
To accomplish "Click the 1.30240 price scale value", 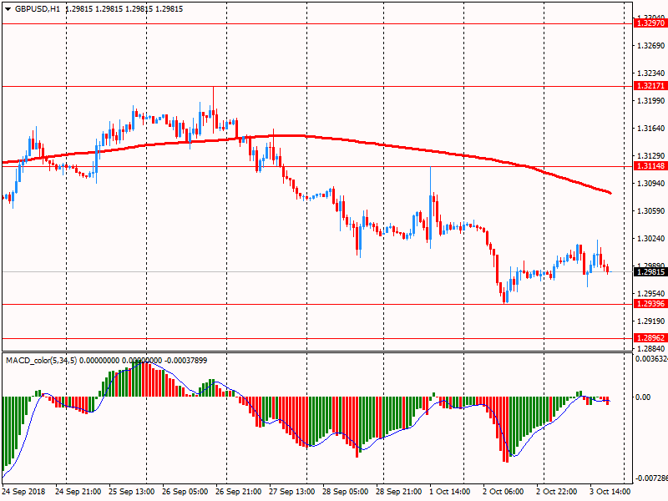I will point(651,239).
